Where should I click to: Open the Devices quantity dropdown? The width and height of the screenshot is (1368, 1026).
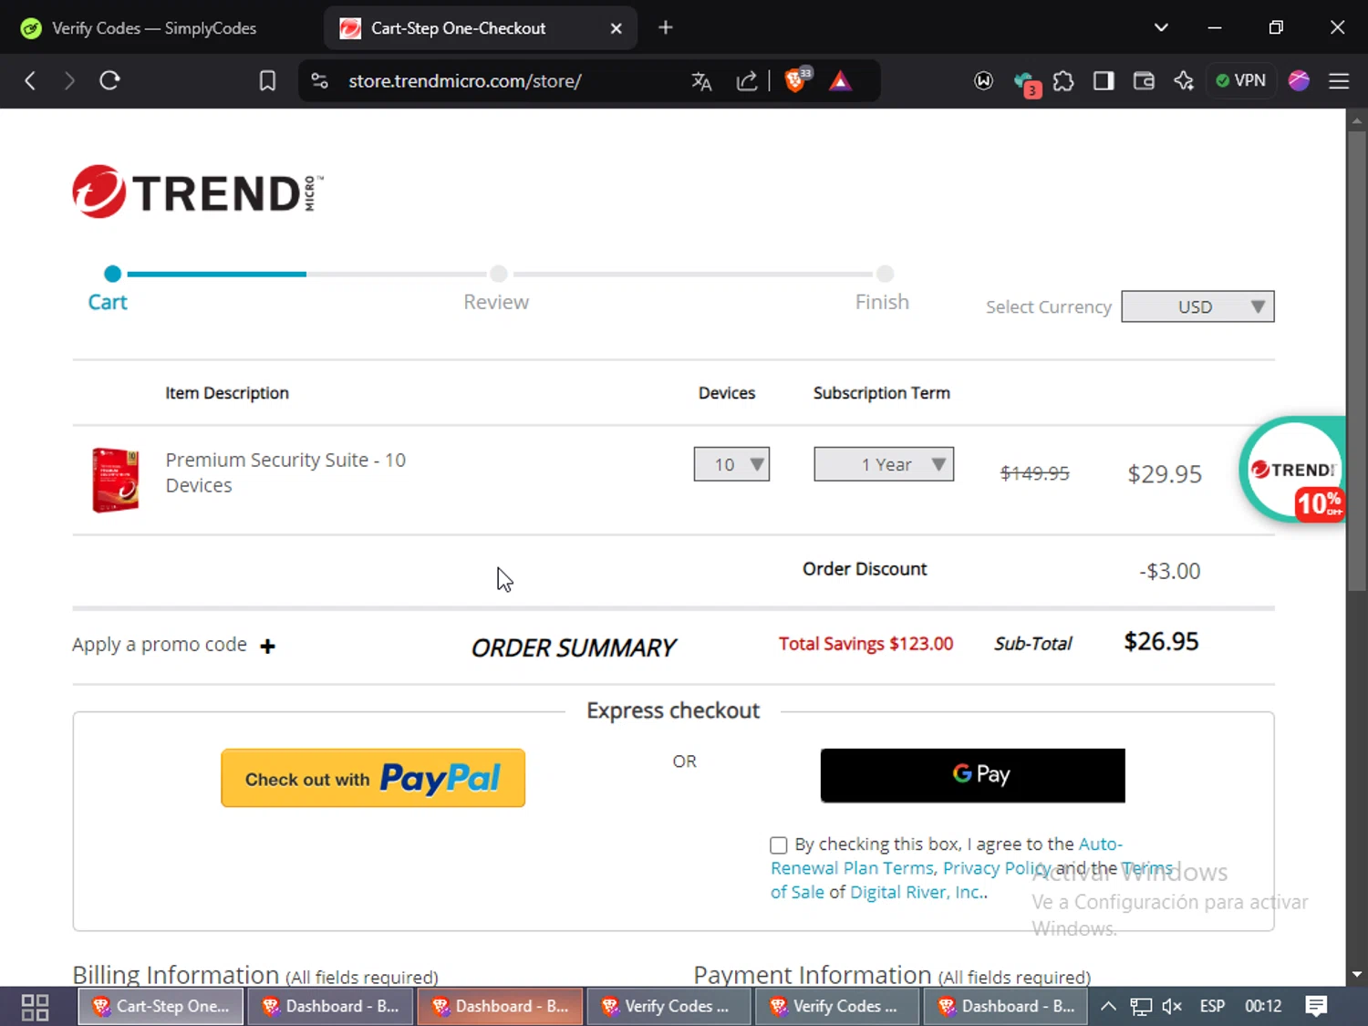[731, 464]
